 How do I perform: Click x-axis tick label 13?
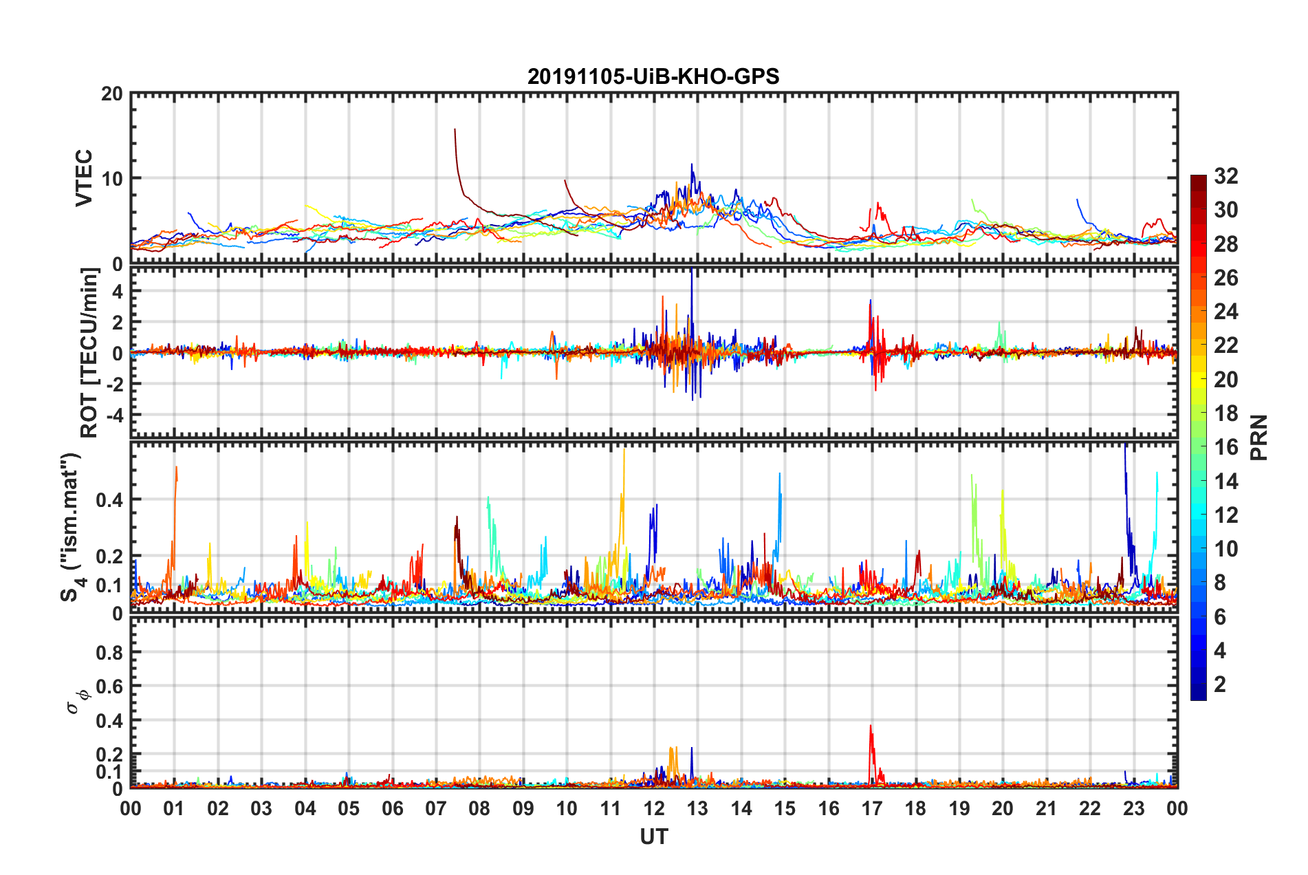pyautogui.click(x=697, y=808)
